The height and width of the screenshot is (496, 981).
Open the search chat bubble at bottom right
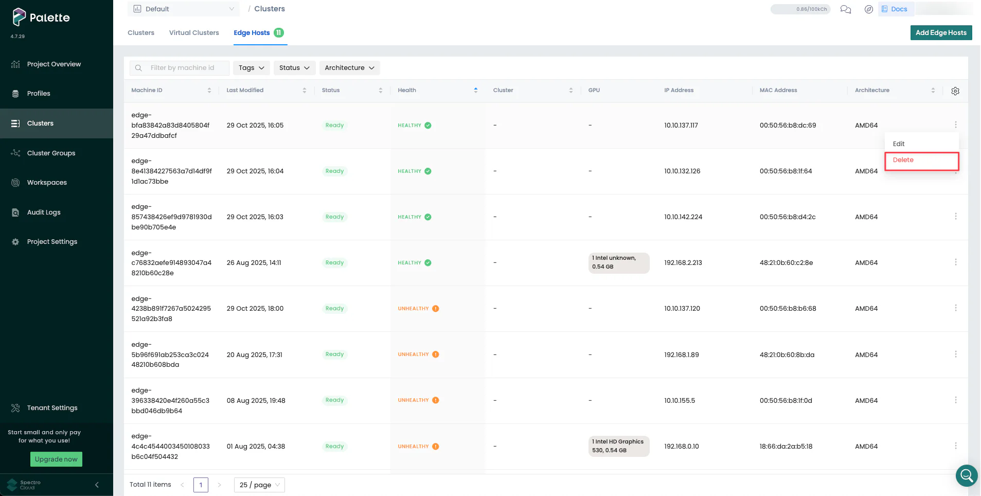pos(967,475)
